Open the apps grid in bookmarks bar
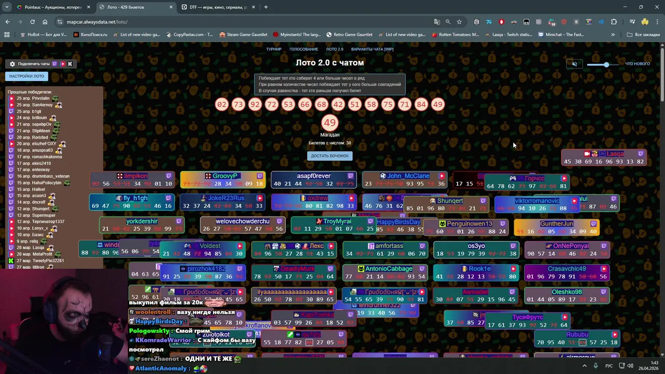Viewport: 665px width, 374px height. point(7,35)
